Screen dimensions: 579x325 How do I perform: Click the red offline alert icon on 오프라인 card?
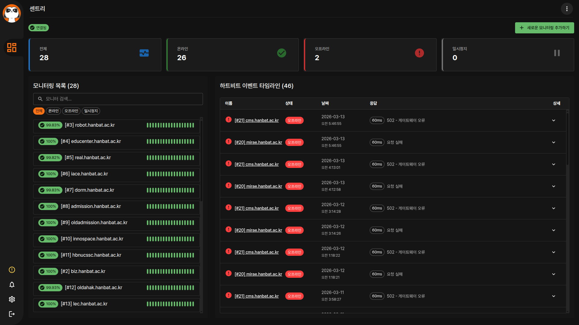coord(419,53)
